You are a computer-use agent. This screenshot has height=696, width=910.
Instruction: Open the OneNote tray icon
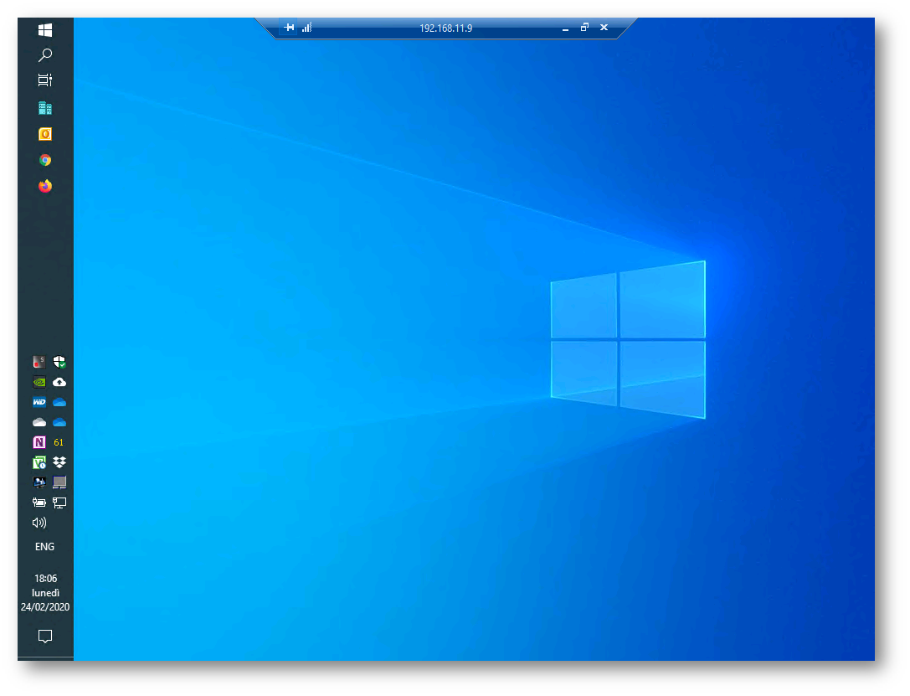(x=39, y=442)
